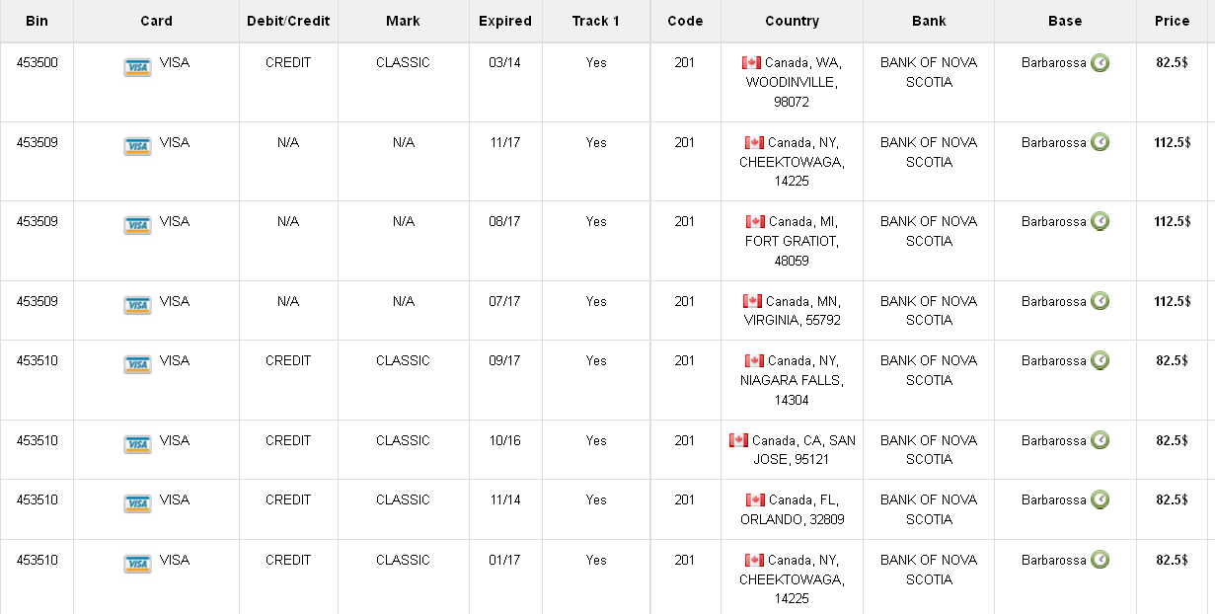Click the Visa icon in the row expiring 10/16
The image size is (1215, 614).
[137, 445]
